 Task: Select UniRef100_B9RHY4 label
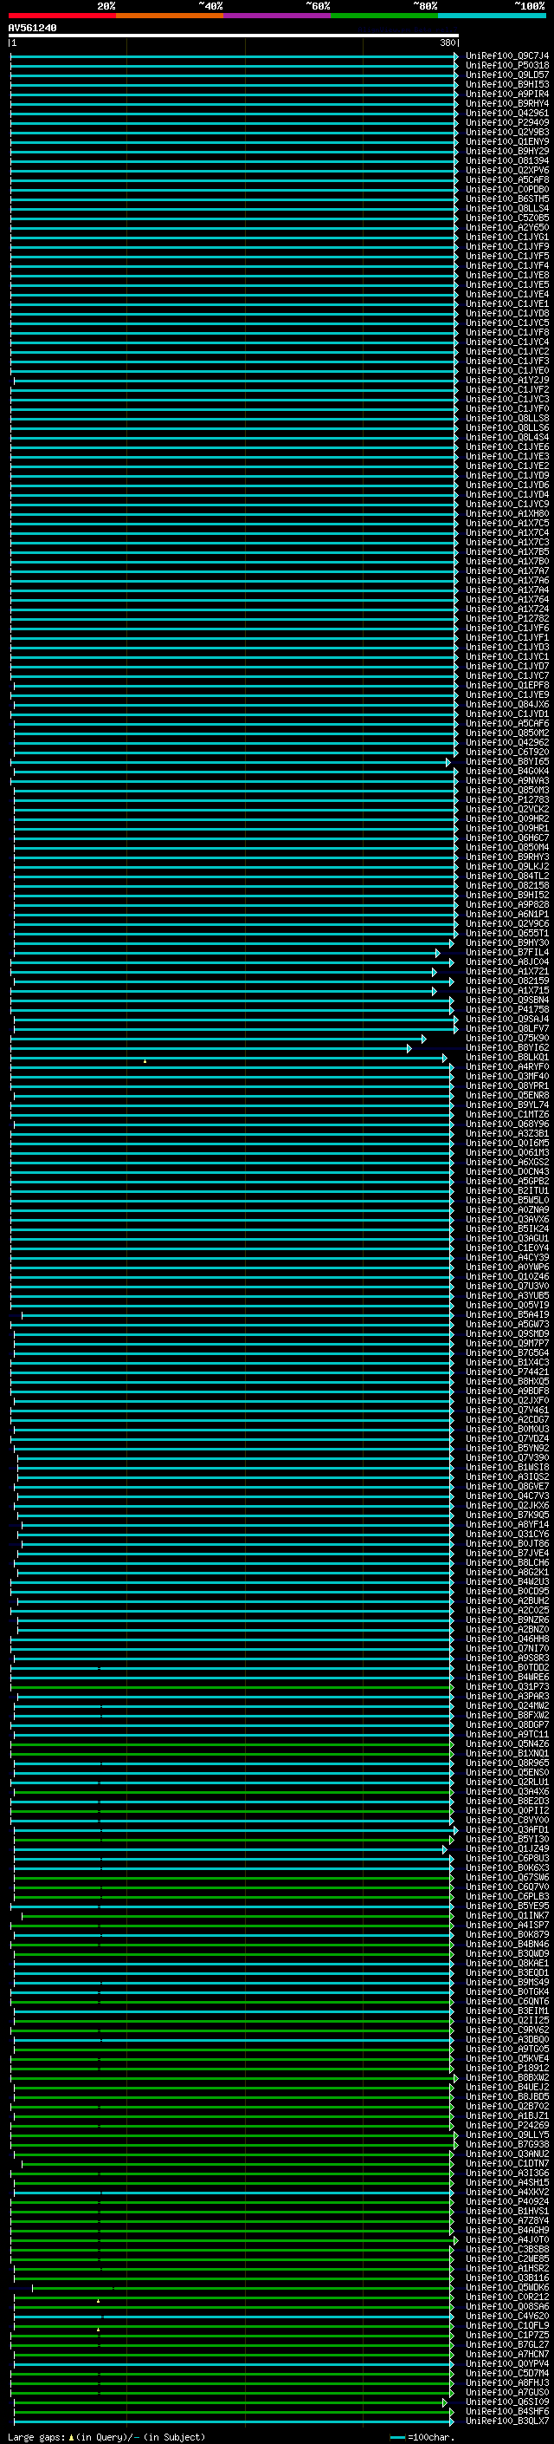point(506,103)
